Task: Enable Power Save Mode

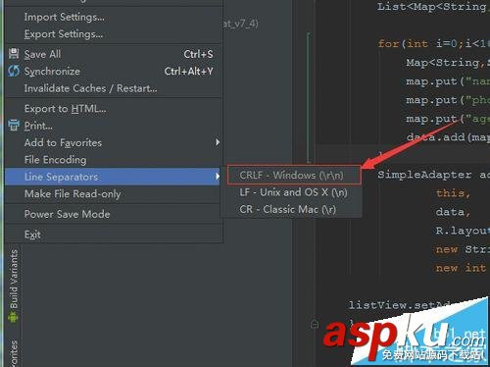Action: click(114, 214)
